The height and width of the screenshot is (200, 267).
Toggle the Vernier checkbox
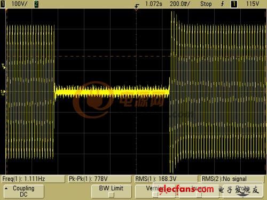[155, 195]
